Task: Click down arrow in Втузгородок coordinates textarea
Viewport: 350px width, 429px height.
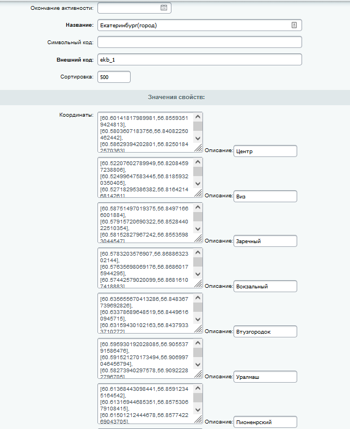Action: [198, 319]
